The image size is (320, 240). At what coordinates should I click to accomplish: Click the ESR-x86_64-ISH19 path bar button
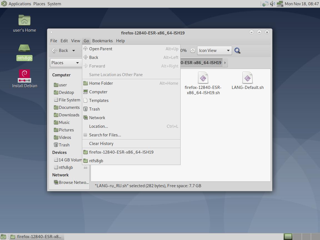pyautogui.click(x=201, y=63)
